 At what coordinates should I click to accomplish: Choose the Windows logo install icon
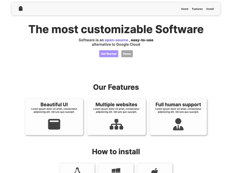(116, 170)
